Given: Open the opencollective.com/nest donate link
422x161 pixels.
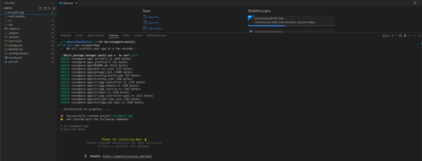Looking at the screenshot, I should [x=129, y=156].
